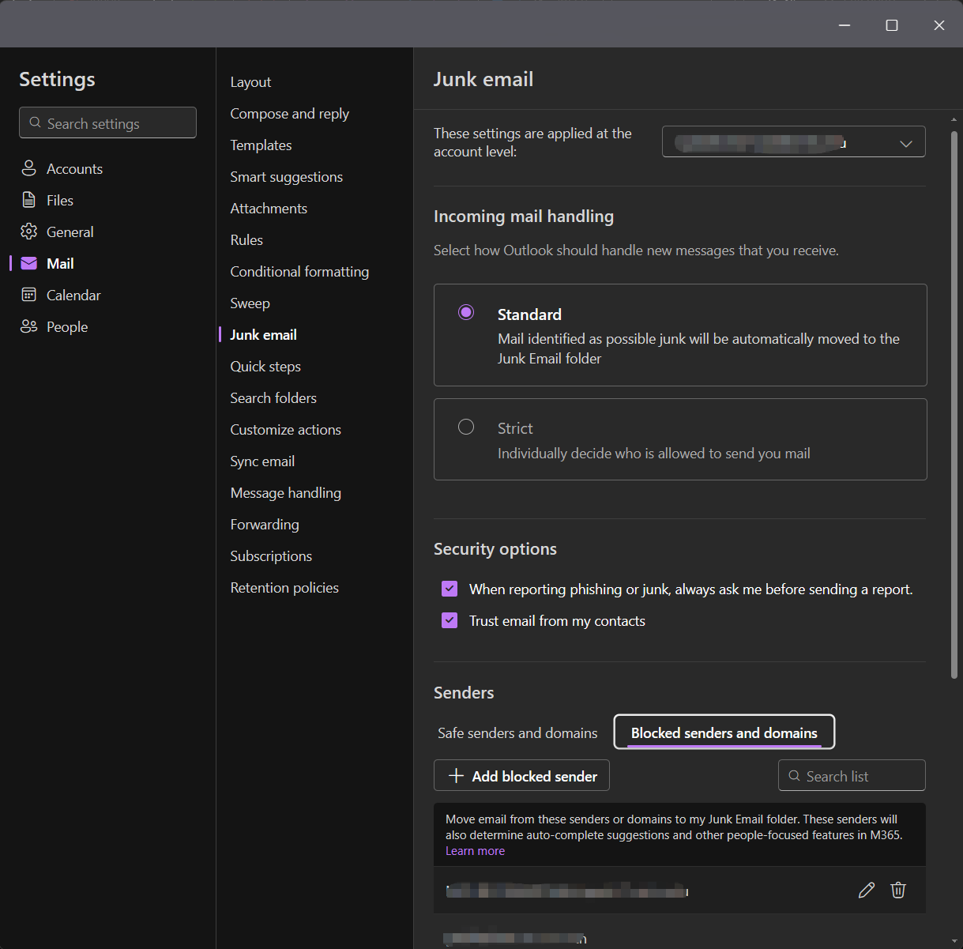Click the Calendar icon in settings sidebar
Image resolution: width=963 pixels, height=949 pixels.
click(x=29, y=295)
